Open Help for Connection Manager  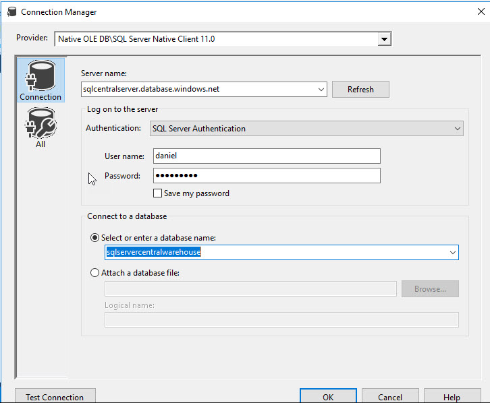click(452, 396)
